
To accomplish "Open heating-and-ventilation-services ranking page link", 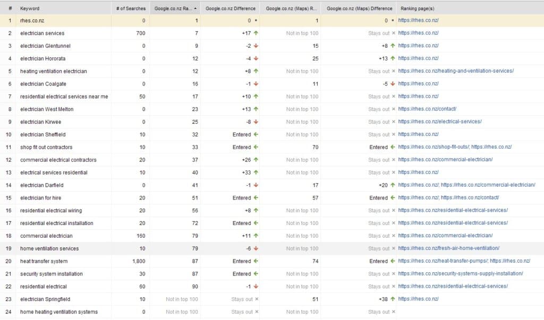I will (x=456, y=71).
